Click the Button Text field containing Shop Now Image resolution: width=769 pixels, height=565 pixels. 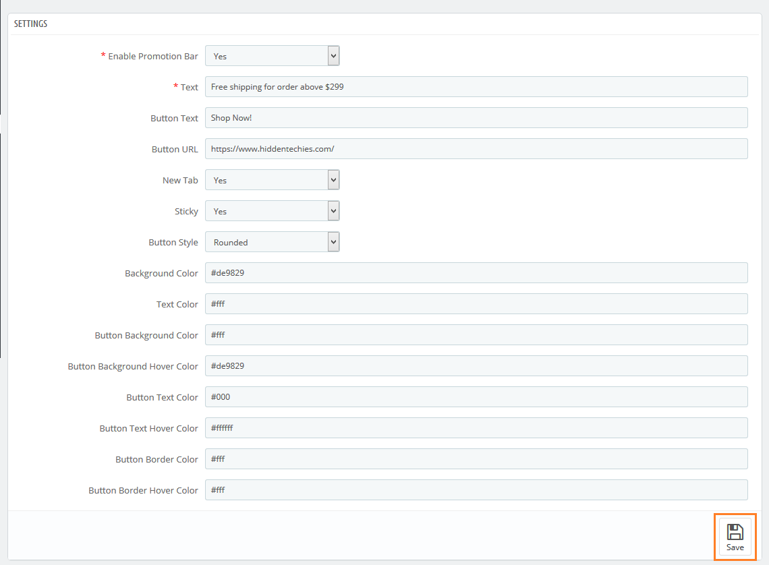pyautogui.click(x=477, y=117)
